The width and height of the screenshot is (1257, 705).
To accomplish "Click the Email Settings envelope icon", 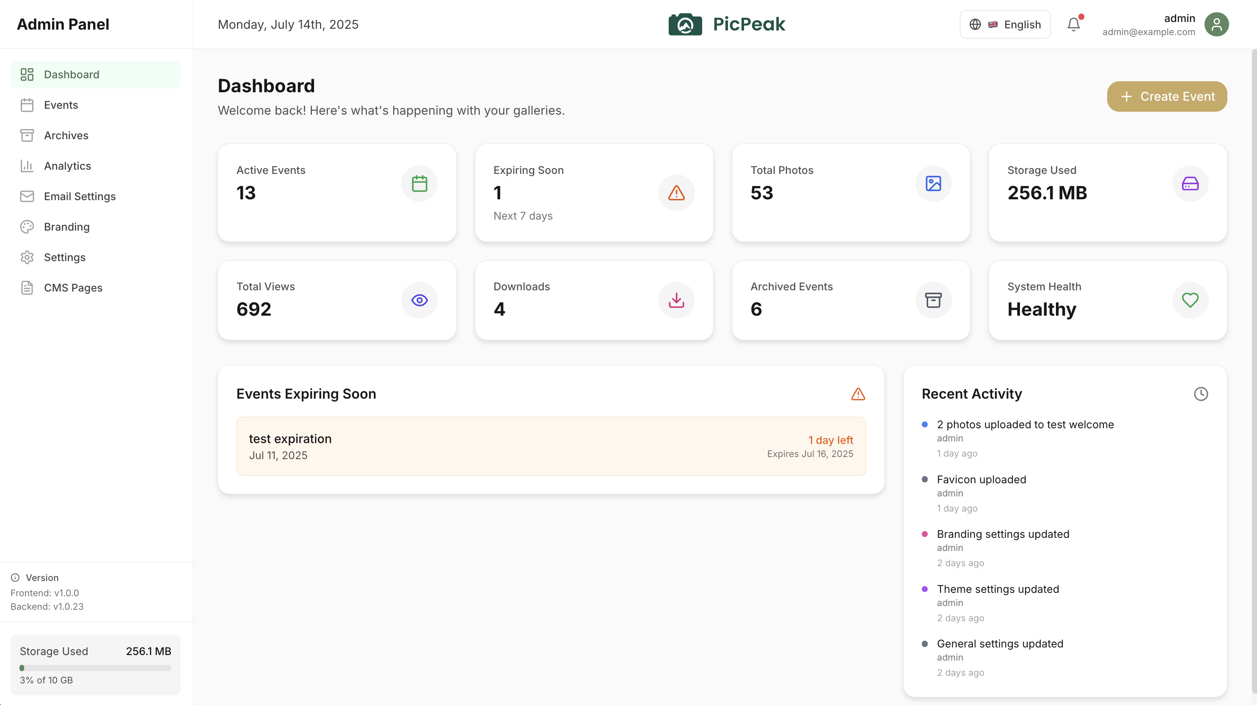I will 27,197.
